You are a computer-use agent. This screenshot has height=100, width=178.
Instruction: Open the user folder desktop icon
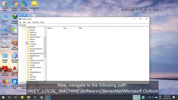pos(5,6)
